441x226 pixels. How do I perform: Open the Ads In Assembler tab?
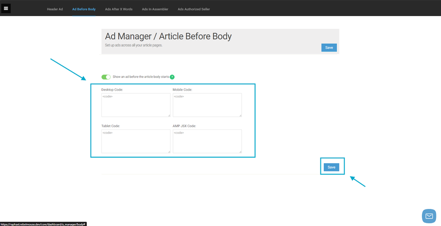pyautogui.click(x=155, y=9)
